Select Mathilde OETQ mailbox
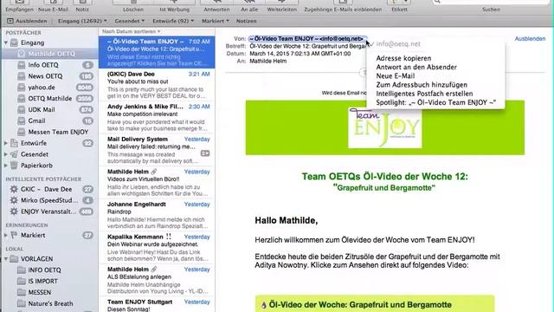This screenshot has height=312, width=554. point(49,54)
